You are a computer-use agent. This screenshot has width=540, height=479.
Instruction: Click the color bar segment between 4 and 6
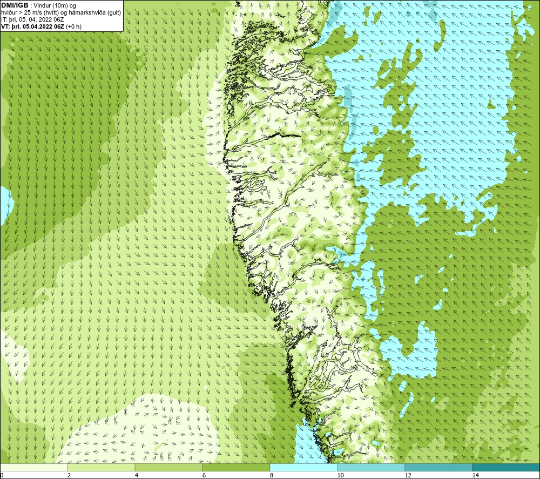click(x=168, y=468)
